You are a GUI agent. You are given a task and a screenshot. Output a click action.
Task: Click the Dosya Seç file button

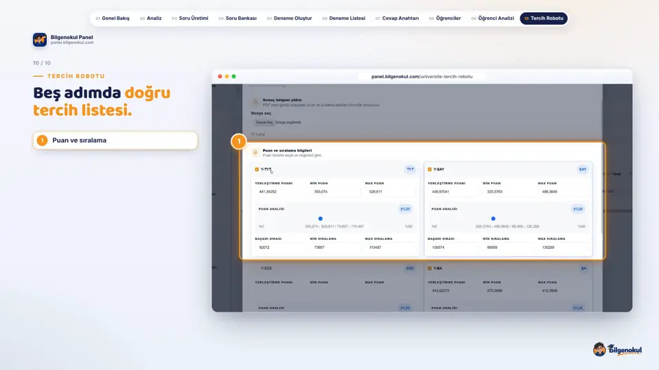click(264, 123)
